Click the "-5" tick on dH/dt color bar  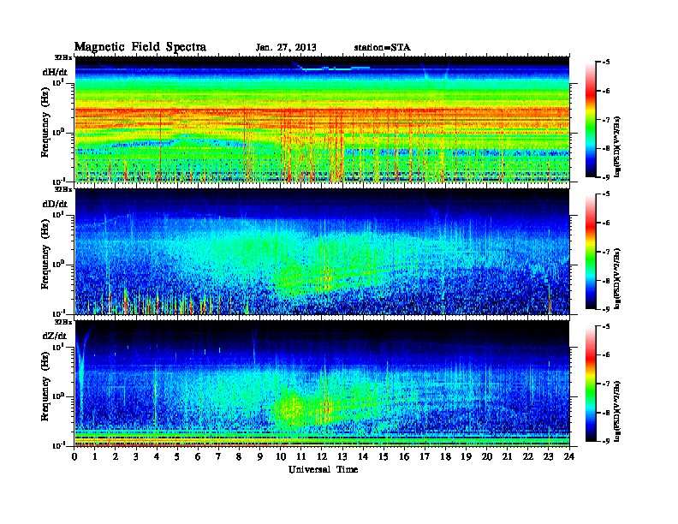coord(606,62)
